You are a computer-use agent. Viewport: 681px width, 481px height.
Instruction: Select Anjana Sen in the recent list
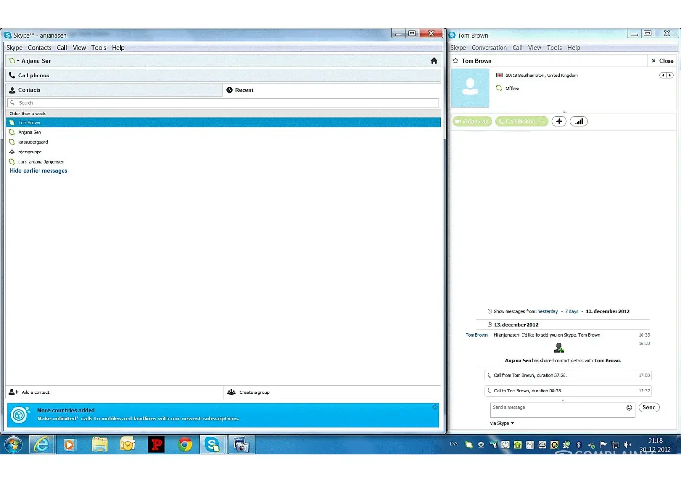(x=223, y=132)
